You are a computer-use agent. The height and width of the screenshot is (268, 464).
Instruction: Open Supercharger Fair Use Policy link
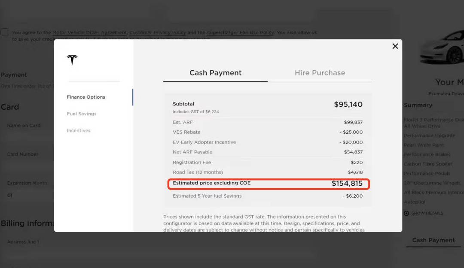coord(240,33)
